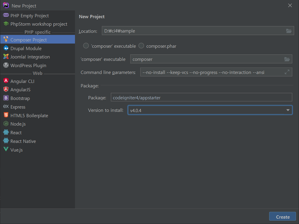299x224 pixels.
Task: Click the PhpStorm logo in title bar
Action: [x=6, y=5]
